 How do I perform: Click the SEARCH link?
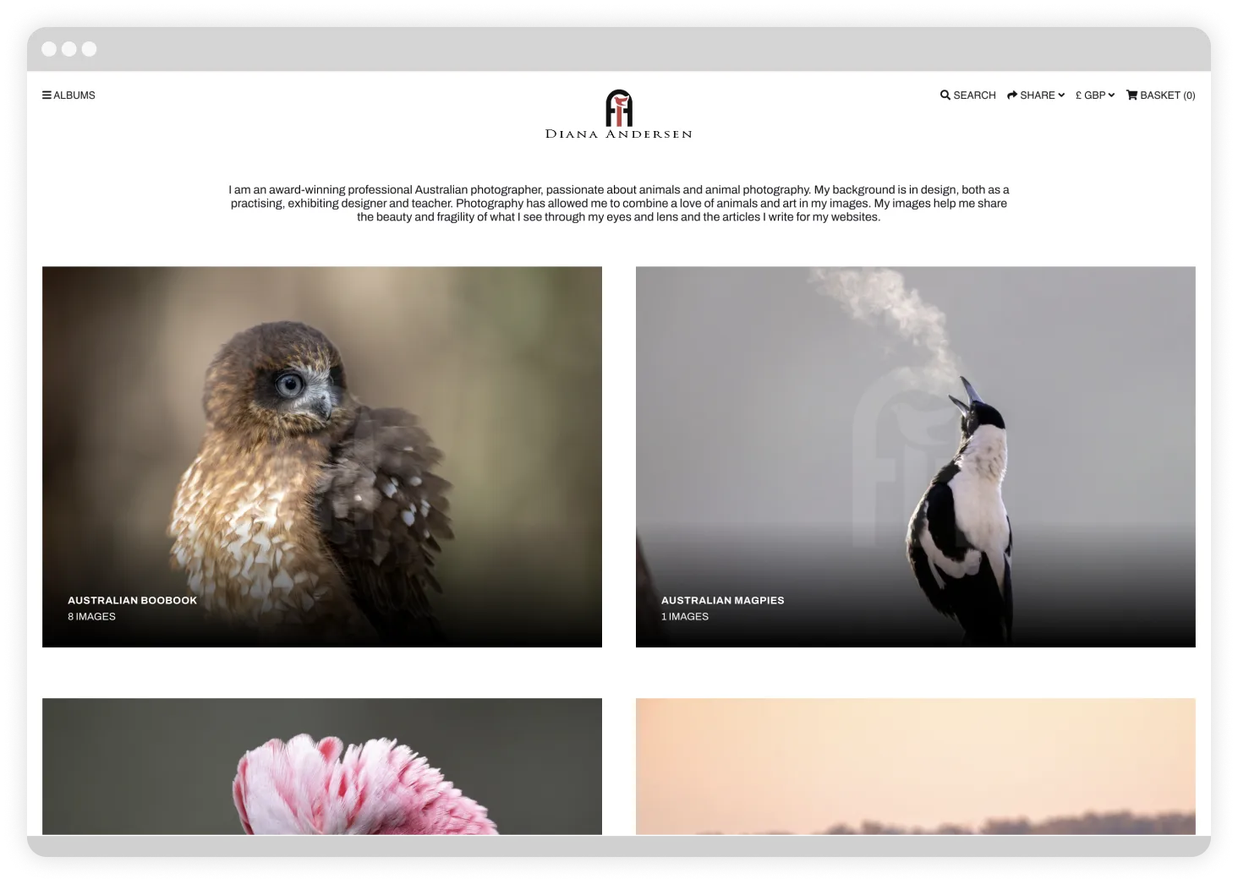tap(974, 95)
